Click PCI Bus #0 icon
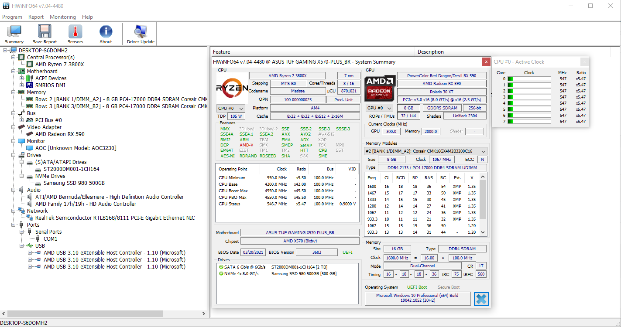This screenshot has width=621, height=327. coord(29,120)
